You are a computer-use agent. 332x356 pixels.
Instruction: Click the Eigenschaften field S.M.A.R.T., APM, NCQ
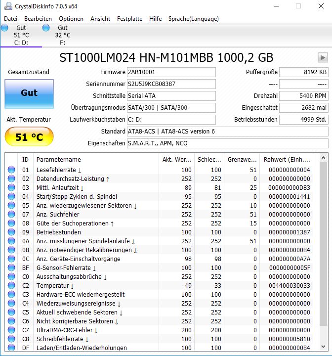pos(228,143)
